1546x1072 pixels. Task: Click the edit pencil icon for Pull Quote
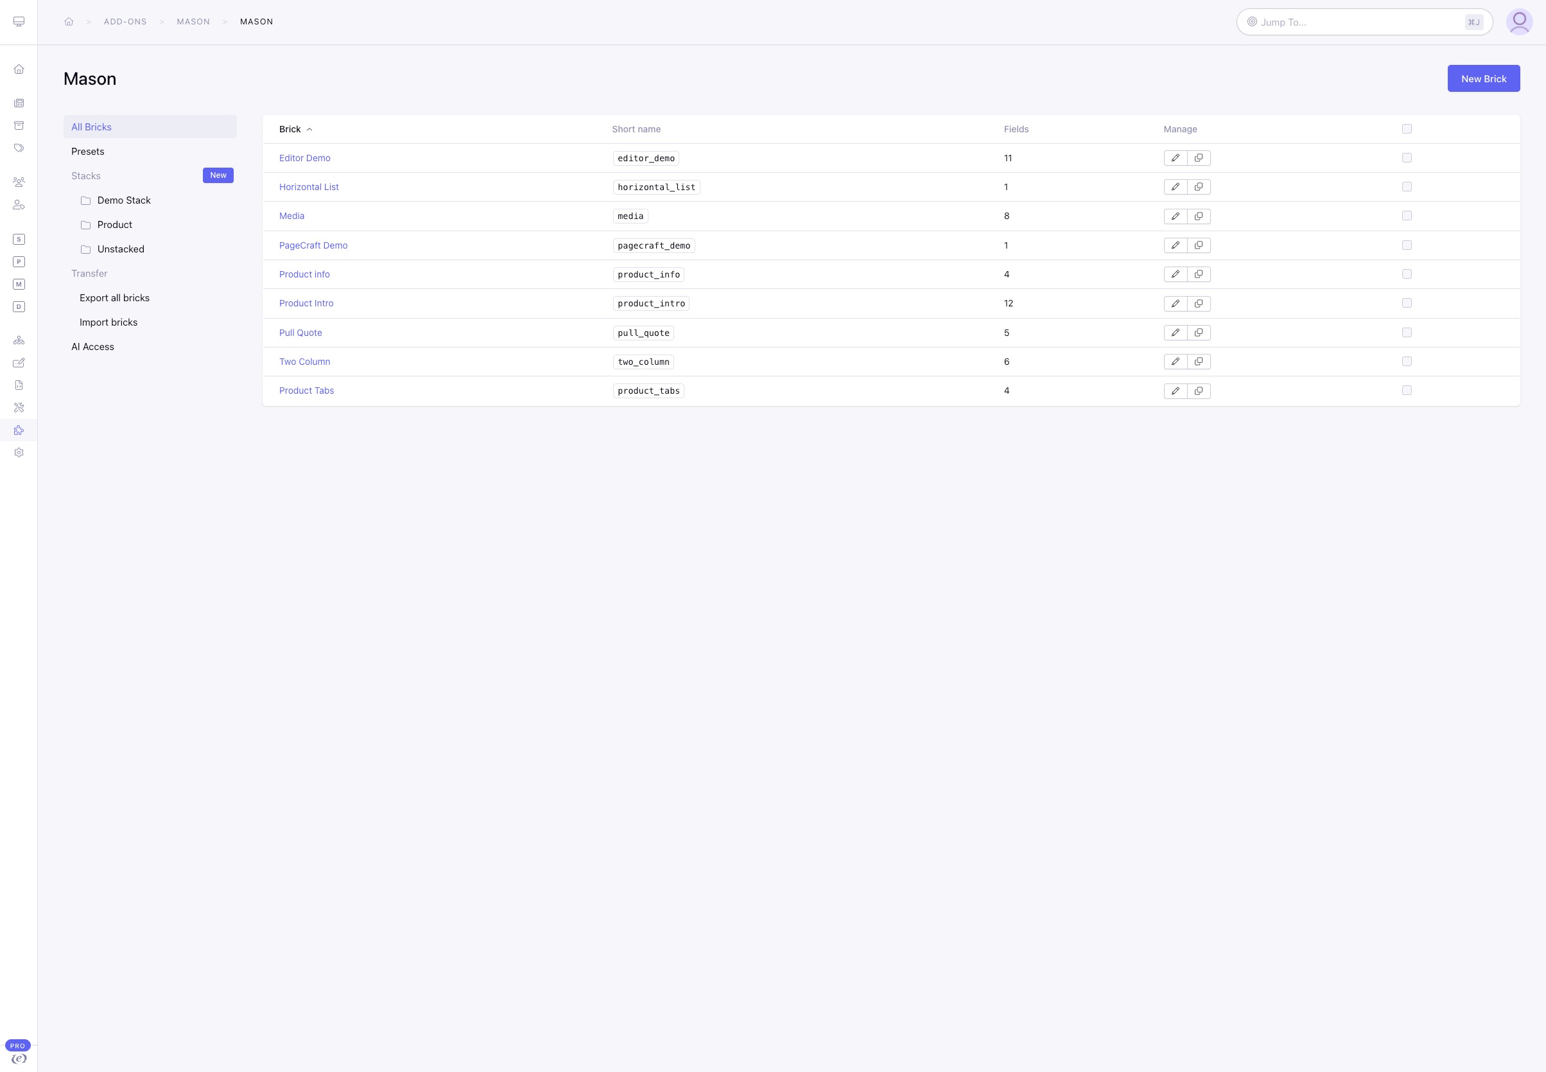point(1176,333)
